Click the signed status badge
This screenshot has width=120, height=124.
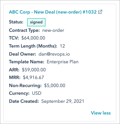tap(36, 22)
